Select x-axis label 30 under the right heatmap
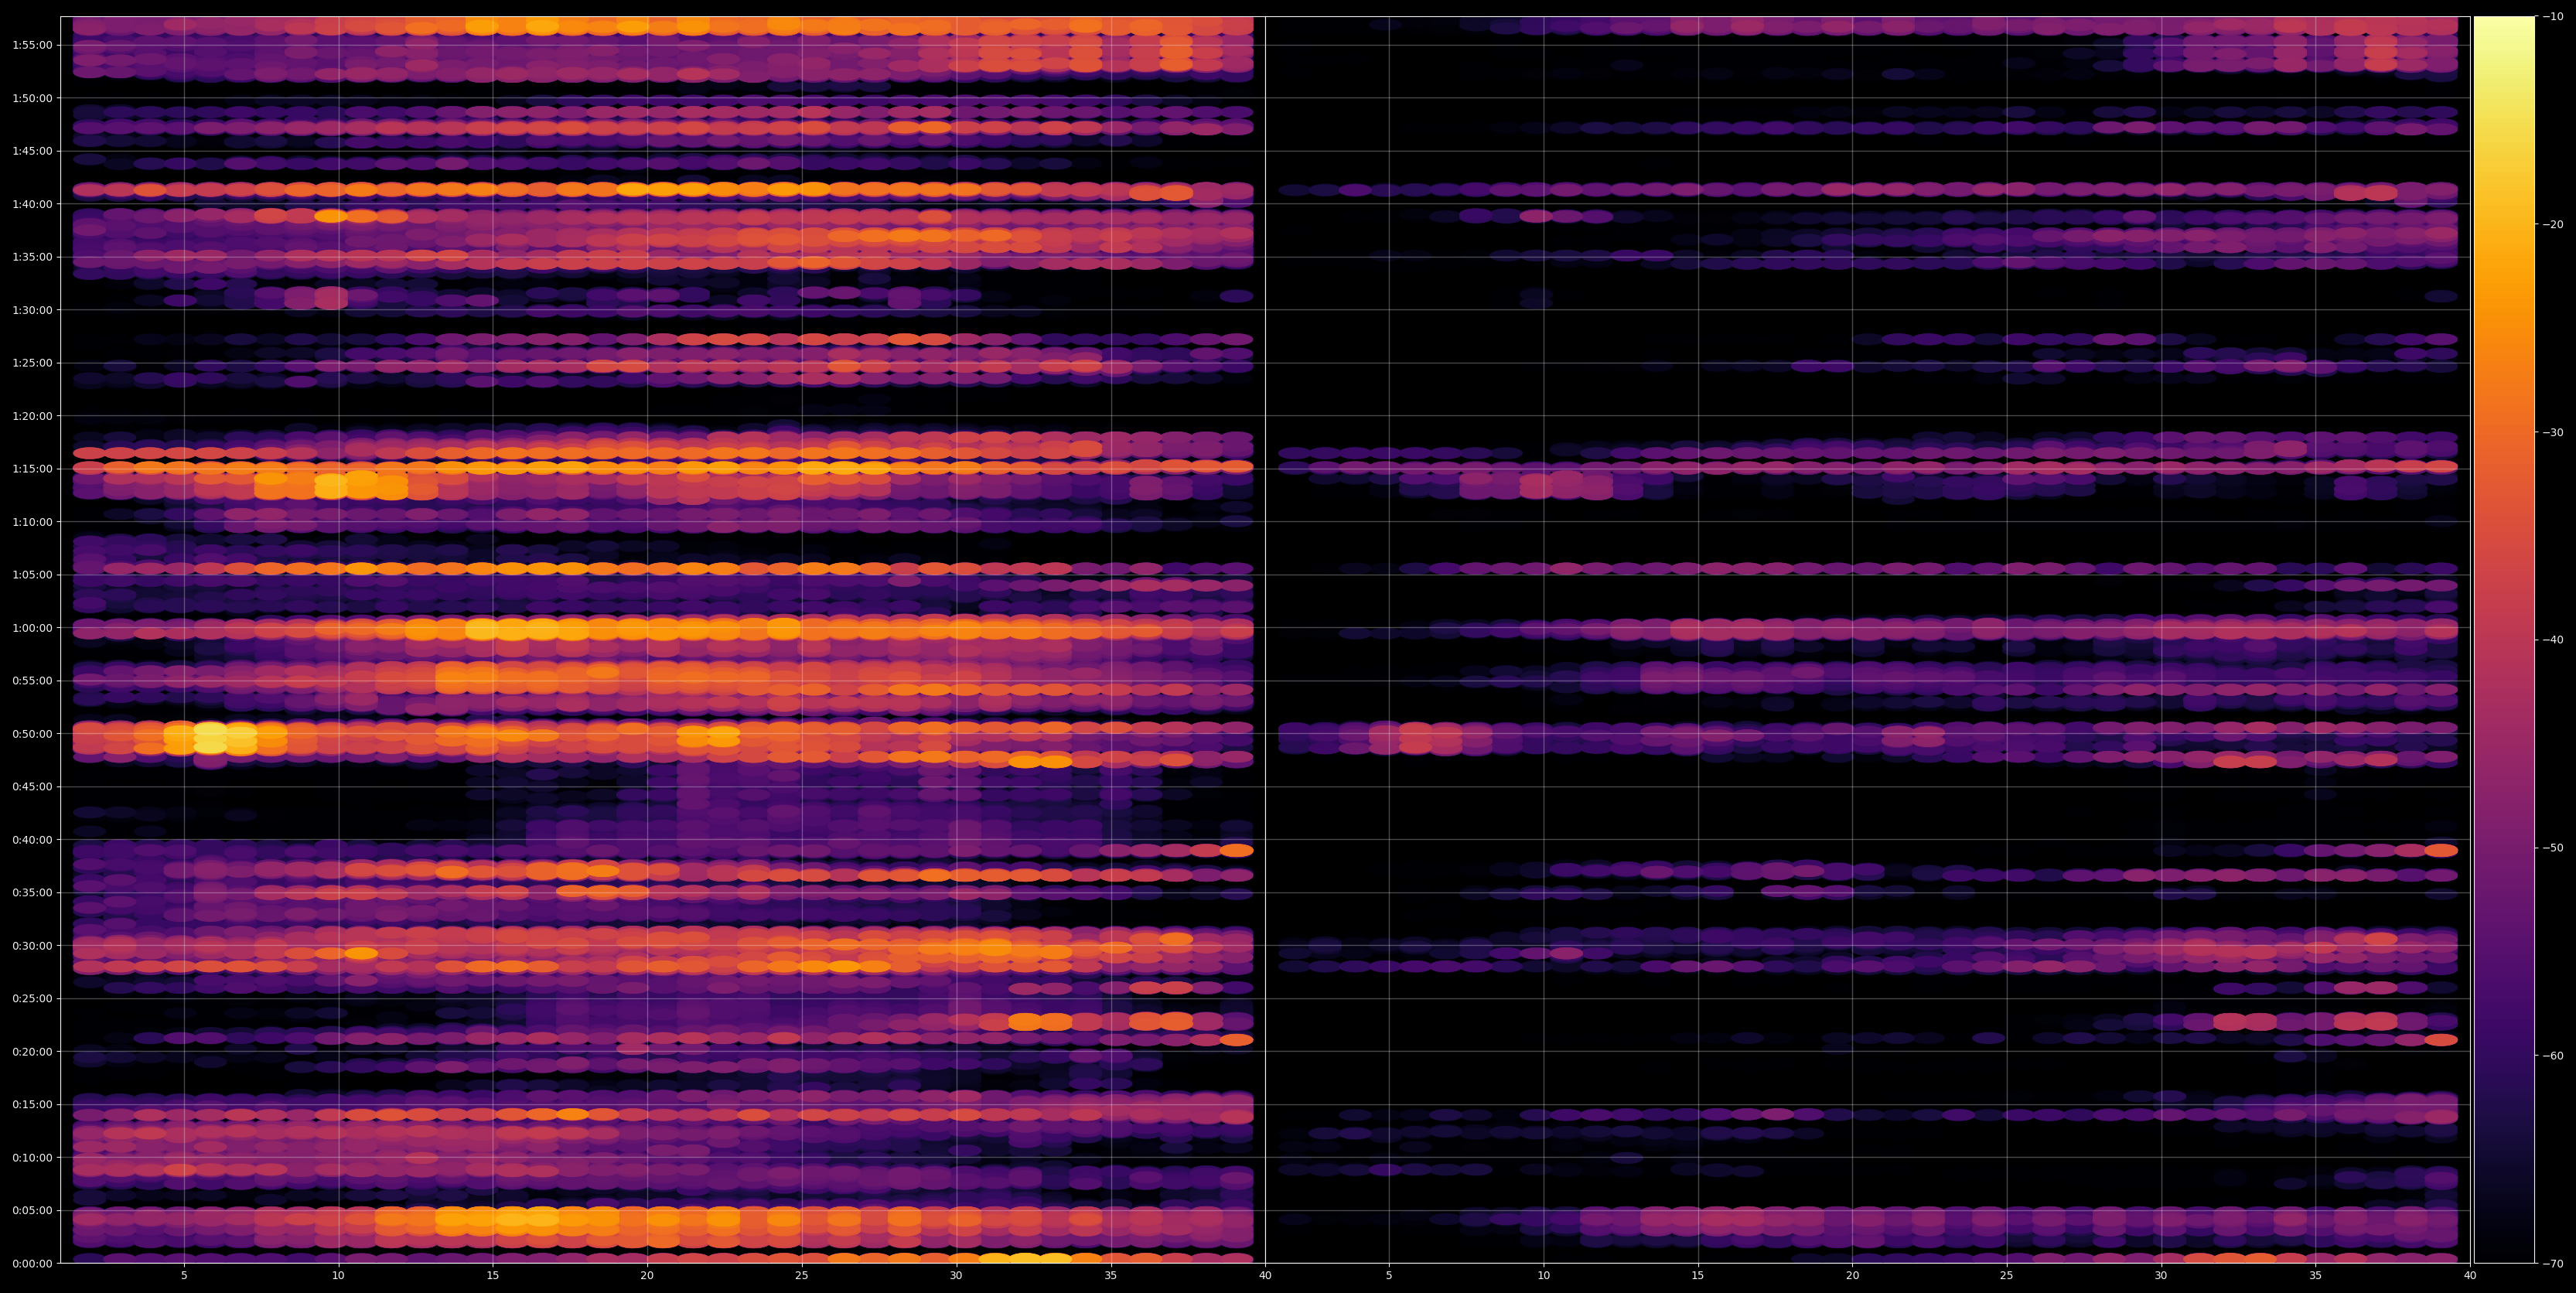This screenshot has width=2576, height=1293. 2161,1276
